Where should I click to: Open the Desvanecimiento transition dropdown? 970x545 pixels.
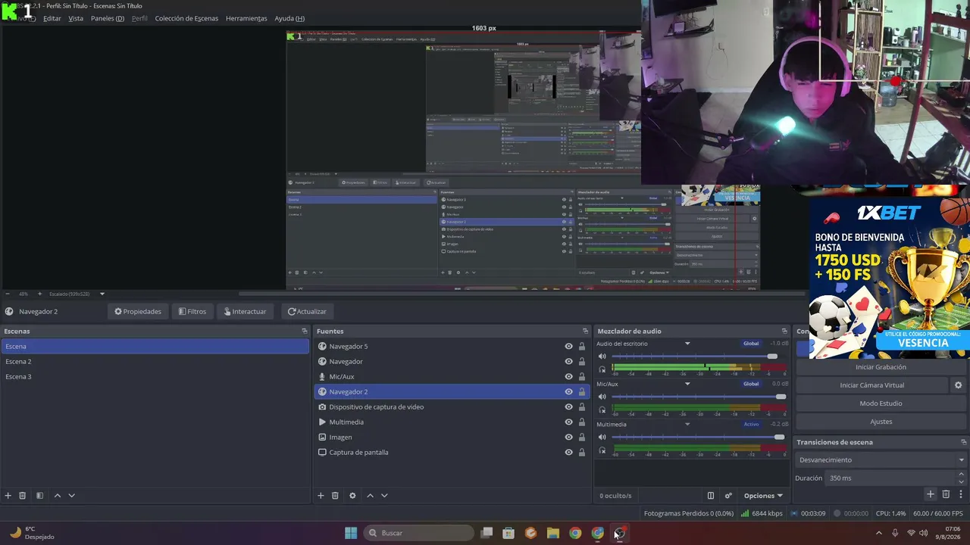881,460
